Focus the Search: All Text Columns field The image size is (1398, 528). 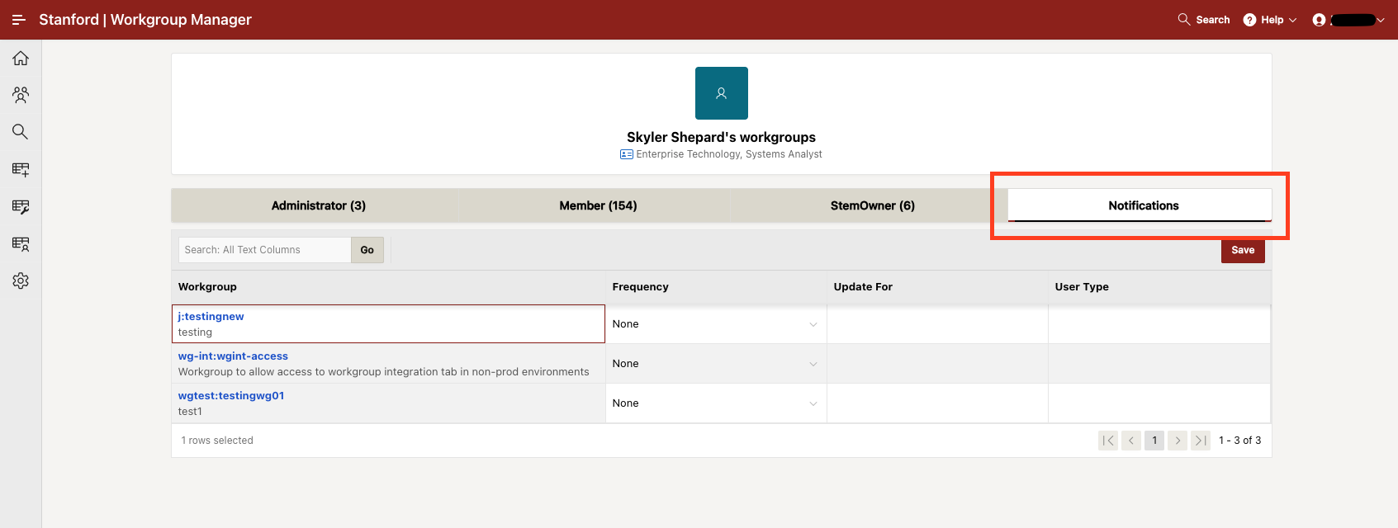(265, 250)
